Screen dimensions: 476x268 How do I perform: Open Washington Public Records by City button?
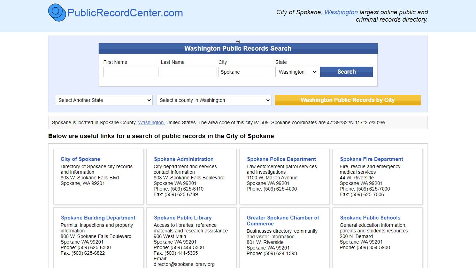click(x=348, y=100)
